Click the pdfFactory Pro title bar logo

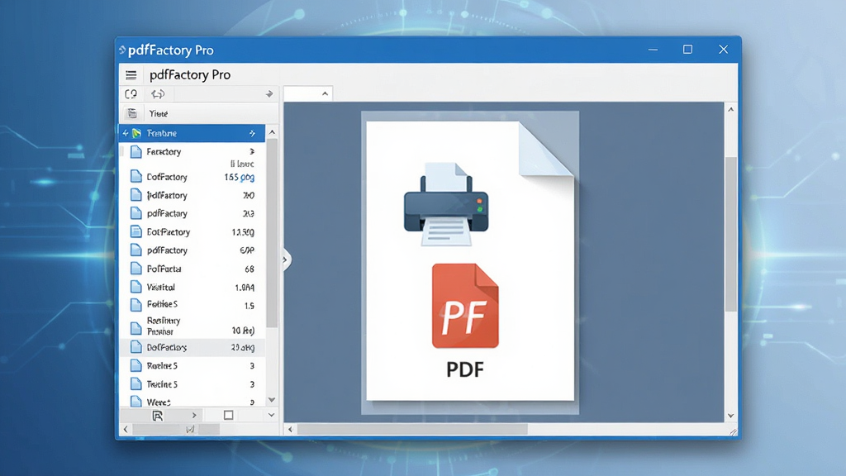tap(122, 50)
